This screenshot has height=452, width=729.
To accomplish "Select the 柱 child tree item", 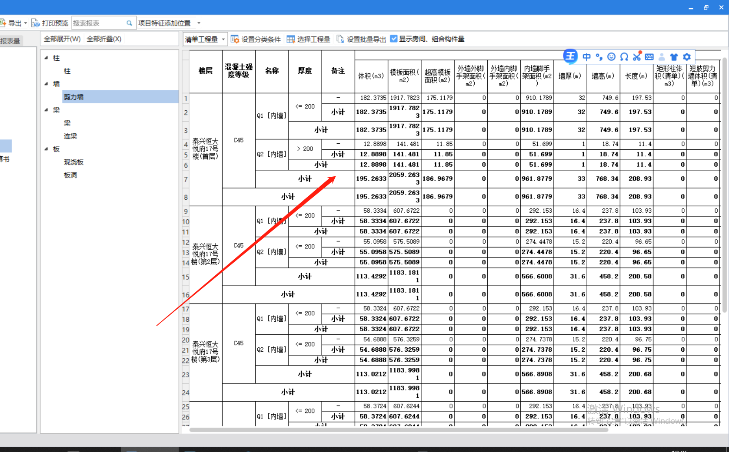I will click(x=67, y=71).
